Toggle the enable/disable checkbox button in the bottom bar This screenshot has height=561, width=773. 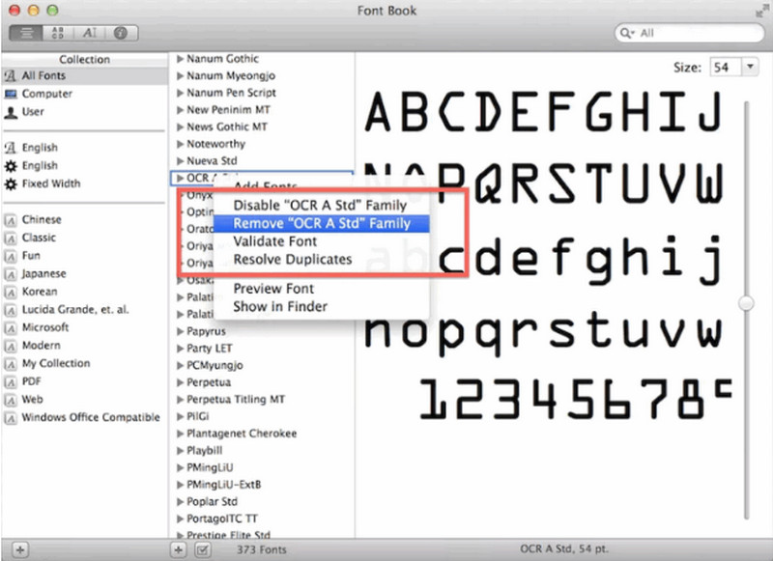[202, 549]
